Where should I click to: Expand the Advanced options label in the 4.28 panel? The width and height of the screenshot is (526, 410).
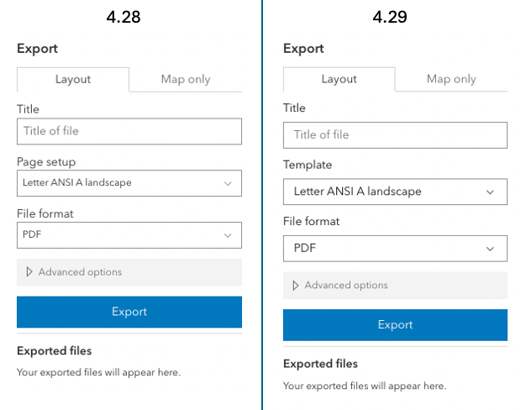tap(80, 272)
